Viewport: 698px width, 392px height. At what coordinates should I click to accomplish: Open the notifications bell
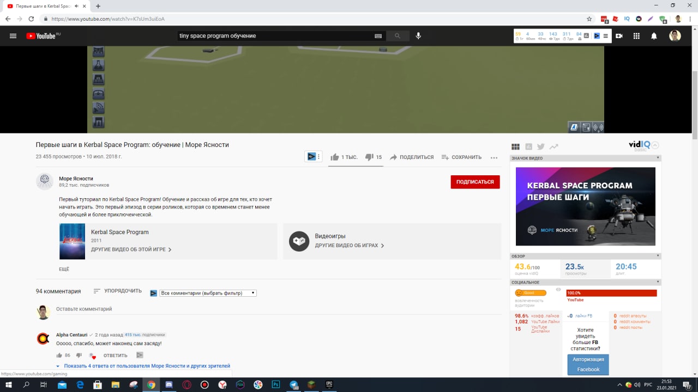[x=654, y=36]
